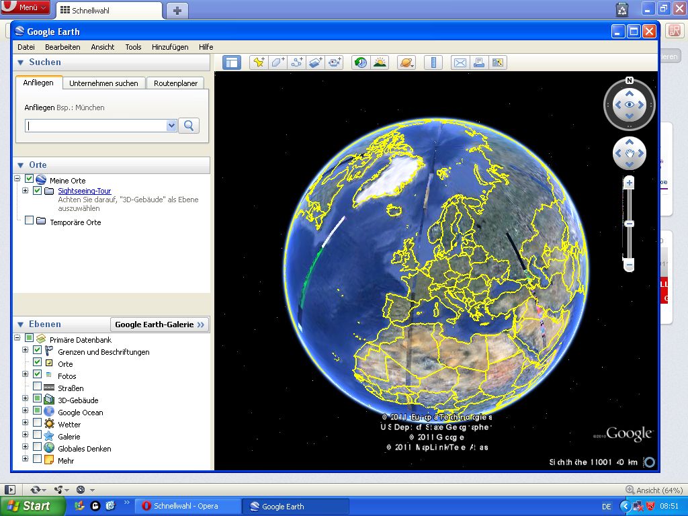Expand the Sightseeing-Tour tree node

[x=25, y=190]
